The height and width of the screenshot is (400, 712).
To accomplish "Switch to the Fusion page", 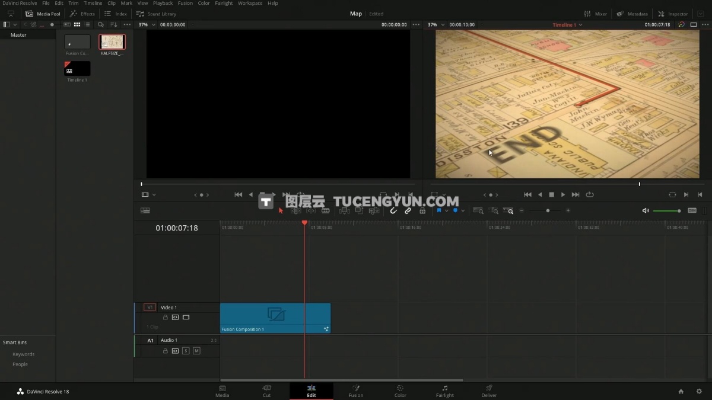I will (x=356, y=391).
